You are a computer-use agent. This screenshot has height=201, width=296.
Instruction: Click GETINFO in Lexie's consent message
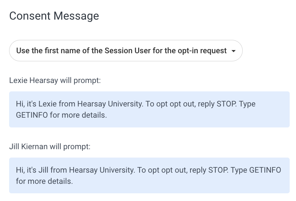[x=32, y=115]
